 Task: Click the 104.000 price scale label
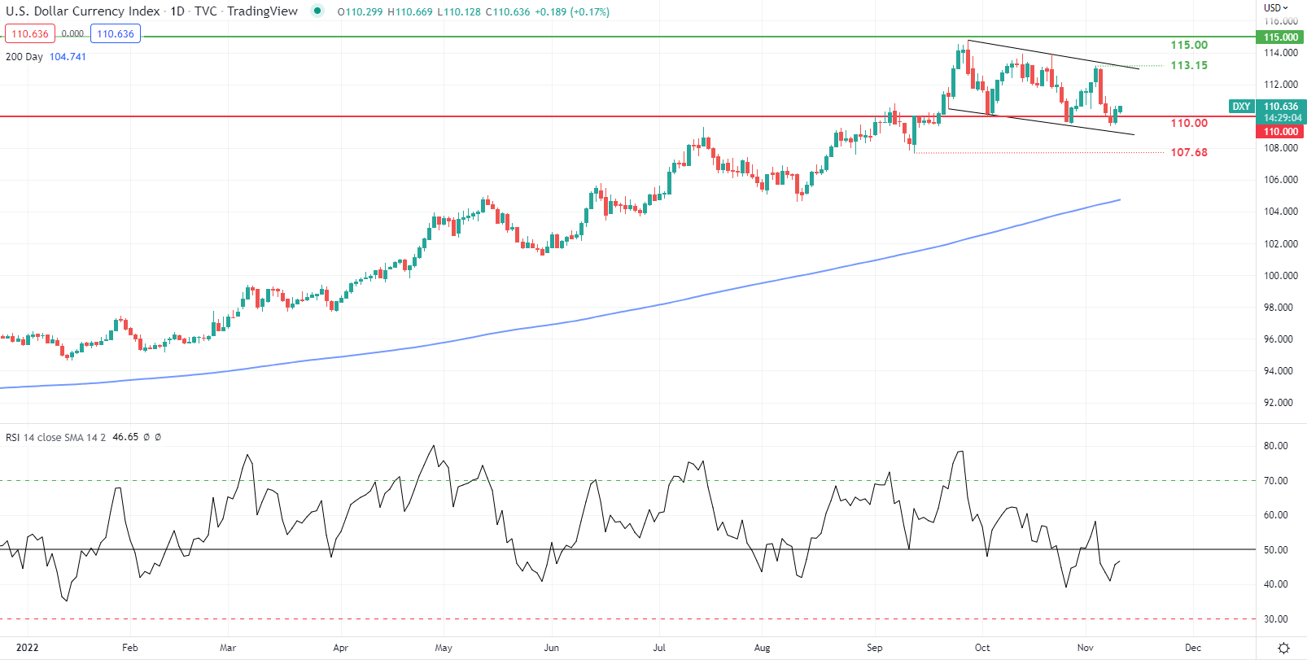1281,212
